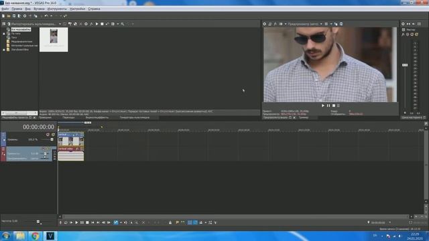Image resolution: width=429 pixels, height=241 pixels.
Task: Click the timeline Record microphone icon
Action: click(60, 223)
